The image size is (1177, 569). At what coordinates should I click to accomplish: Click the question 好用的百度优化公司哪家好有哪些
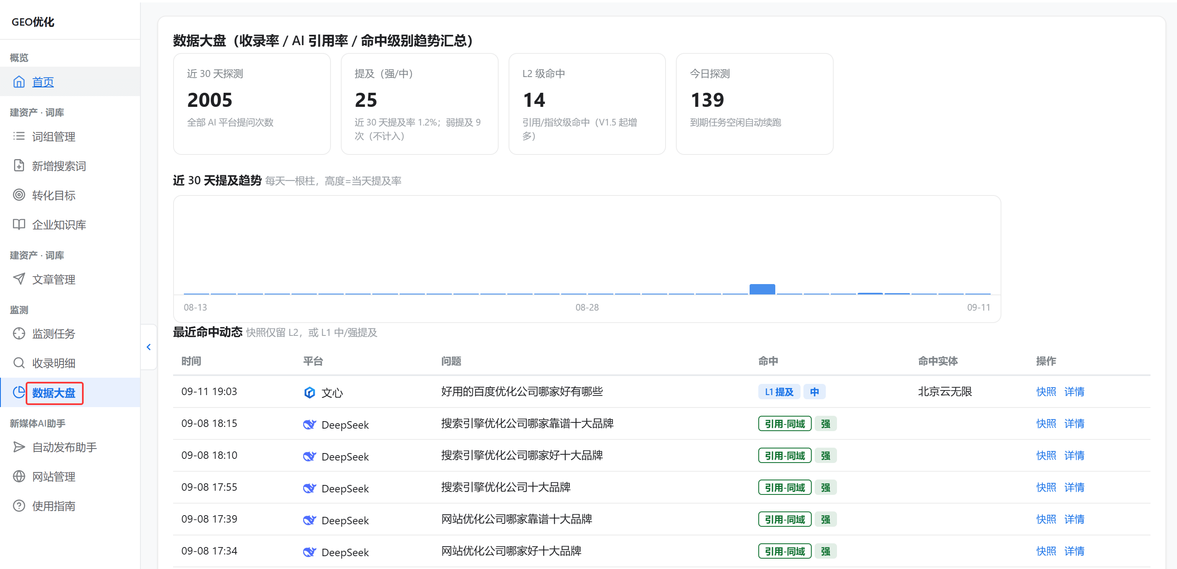(x=522, y=392)
